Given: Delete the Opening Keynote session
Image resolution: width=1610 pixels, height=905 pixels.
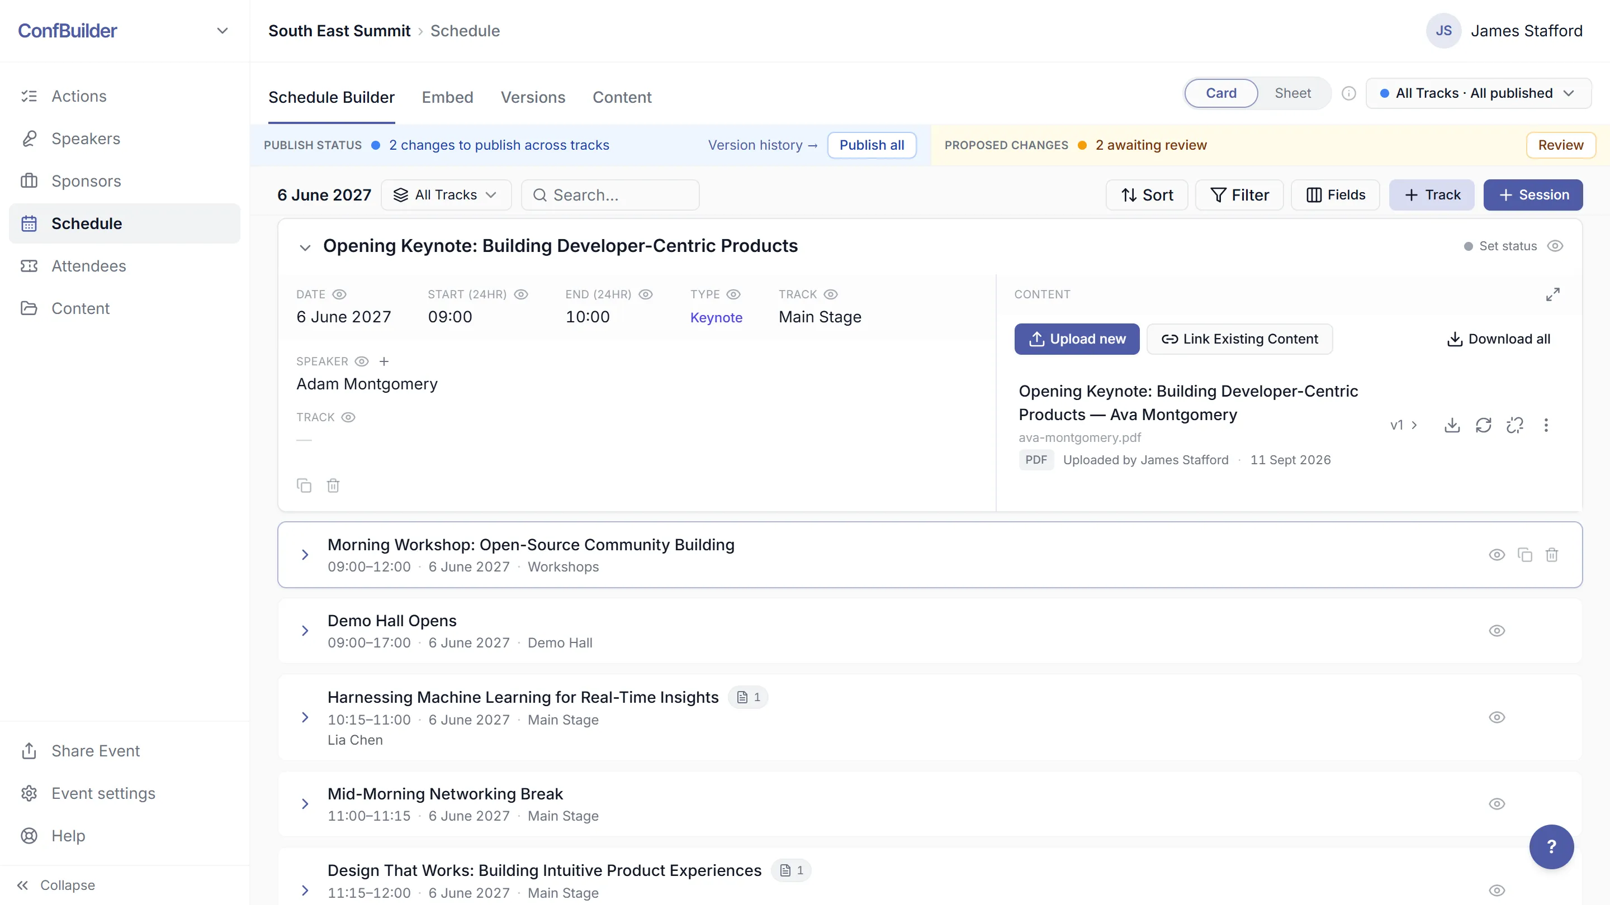Looking at the screenshot, I should [x=333, y=485].
